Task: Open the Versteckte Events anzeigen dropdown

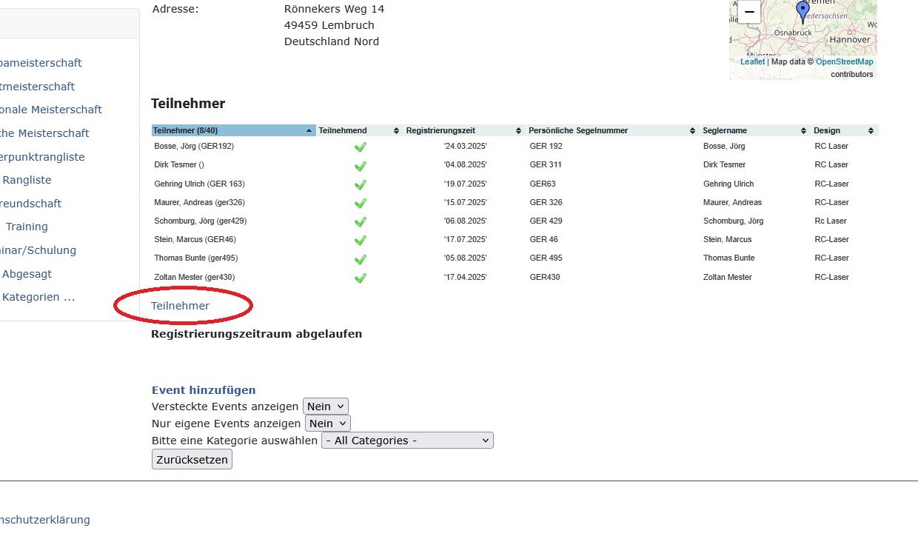Action: click(326, 406)
